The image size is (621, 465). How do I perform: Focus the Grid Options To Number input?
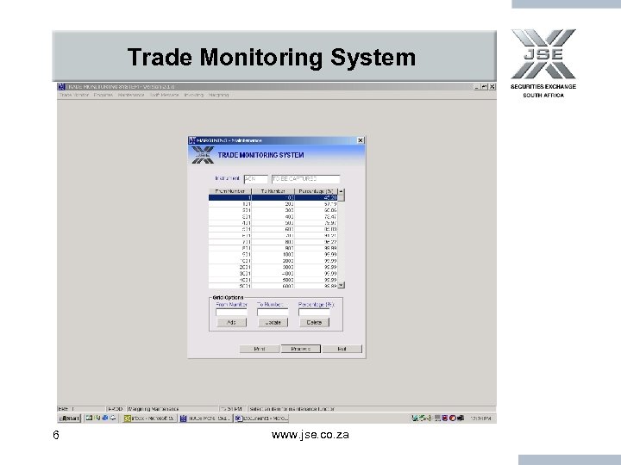(x=273, y=313)
